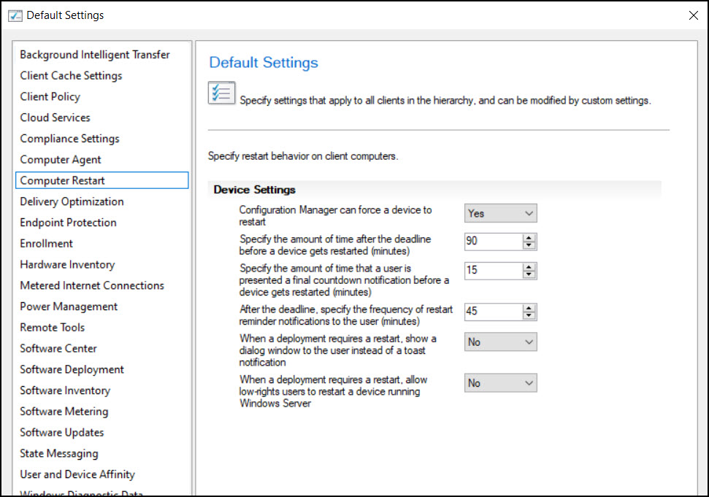Click the Default Settings title bar icon
Image resolution: width=709 pixels, height=497 pixels.
coord(15,15)
